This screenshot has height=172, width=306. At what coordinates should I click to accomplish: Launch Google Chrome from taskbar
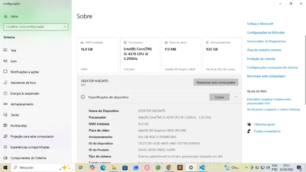[x=169, y=168]
